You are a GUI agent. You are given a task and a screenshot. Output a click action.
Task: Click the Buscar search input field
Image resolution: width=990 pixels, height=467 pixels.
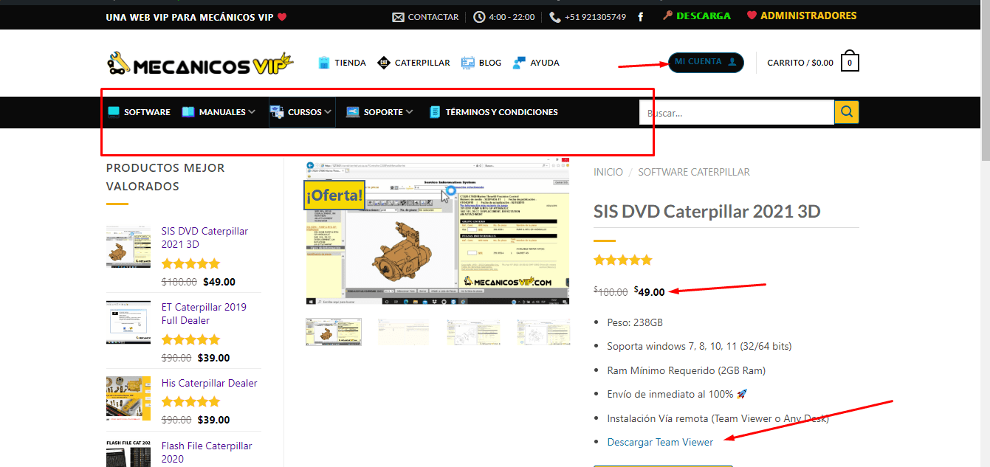pos(737,112)
